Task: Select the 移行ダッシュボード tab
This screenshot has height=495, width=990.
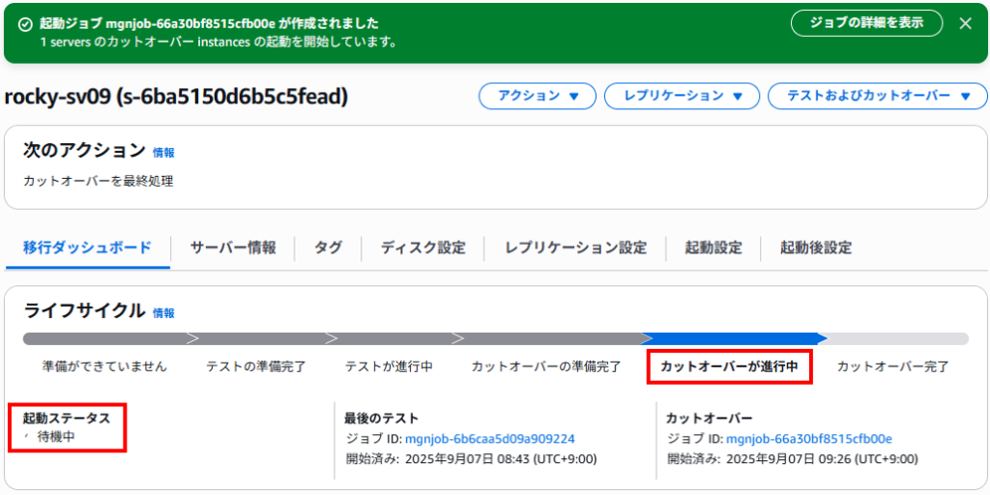Action: click(88, 247)
